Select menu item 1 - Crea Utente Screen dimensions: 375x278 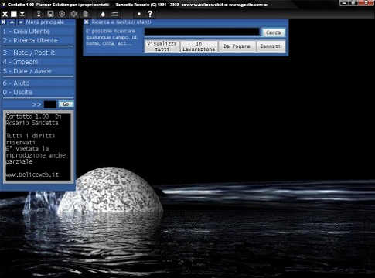tap(38, 32)
